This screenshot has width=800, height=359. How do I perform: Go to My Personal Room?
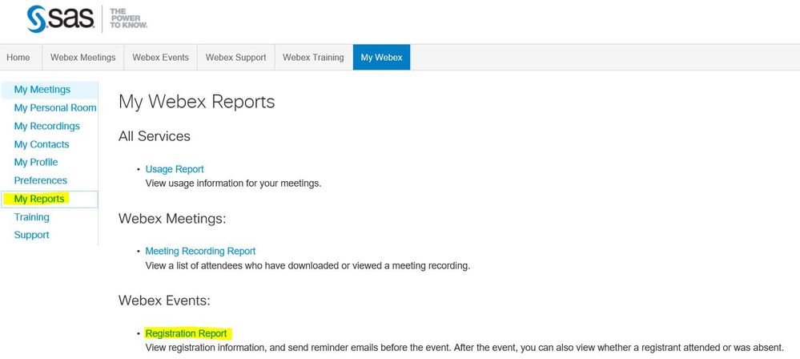[x=55, y=107]
